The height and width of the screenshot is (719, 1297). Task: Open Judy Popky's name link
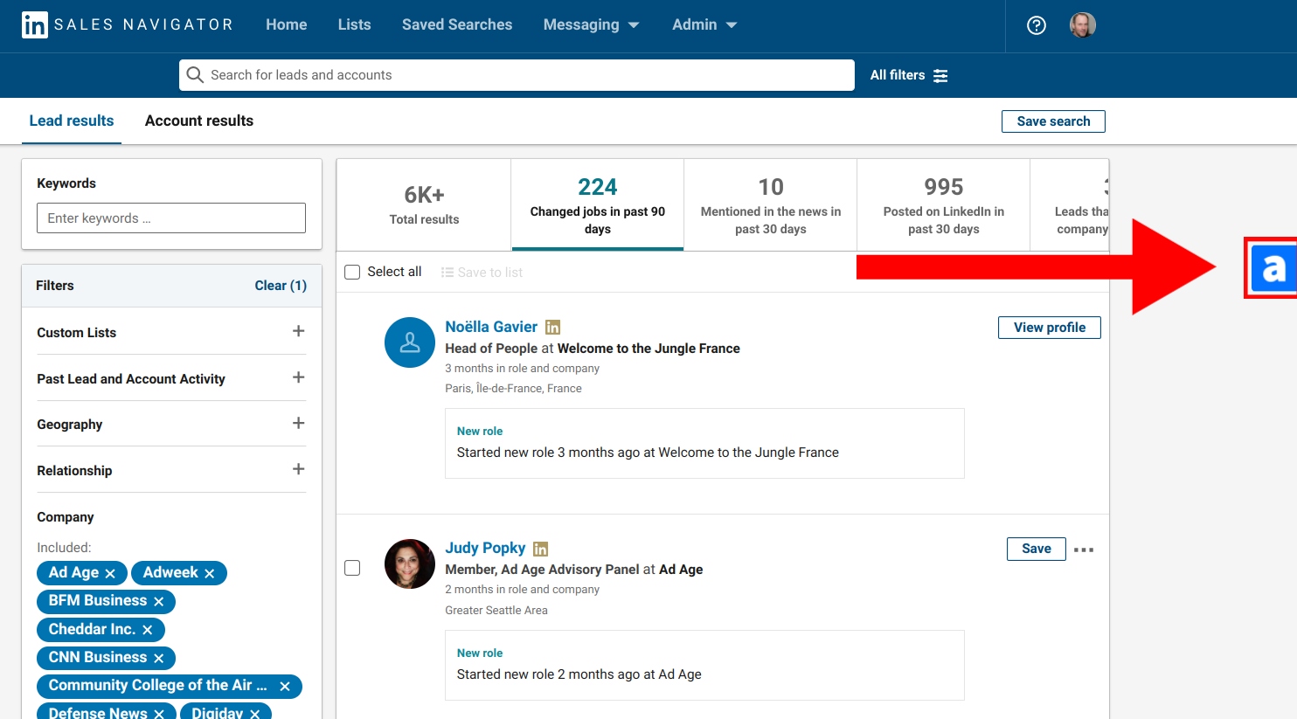pos(485,548)
